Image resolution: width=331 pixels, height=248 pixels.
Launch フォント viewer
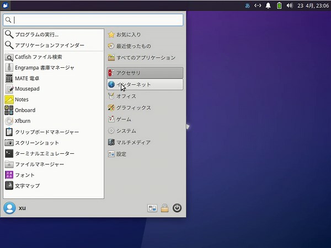point(54,175)
